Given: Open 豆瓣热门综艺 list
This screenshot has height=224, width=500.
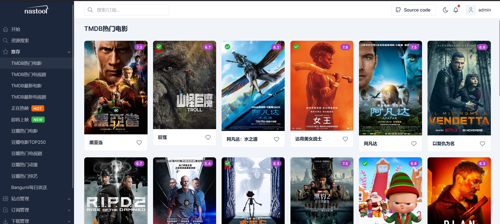Looking at the screenshot, I should coord(37,176).
